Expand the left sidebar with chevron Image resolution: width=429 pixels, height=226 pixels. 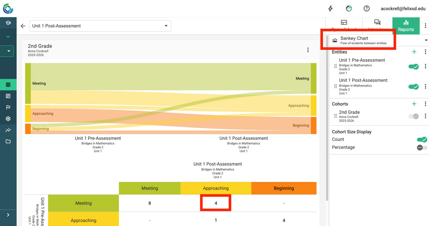tap(8, 215)
